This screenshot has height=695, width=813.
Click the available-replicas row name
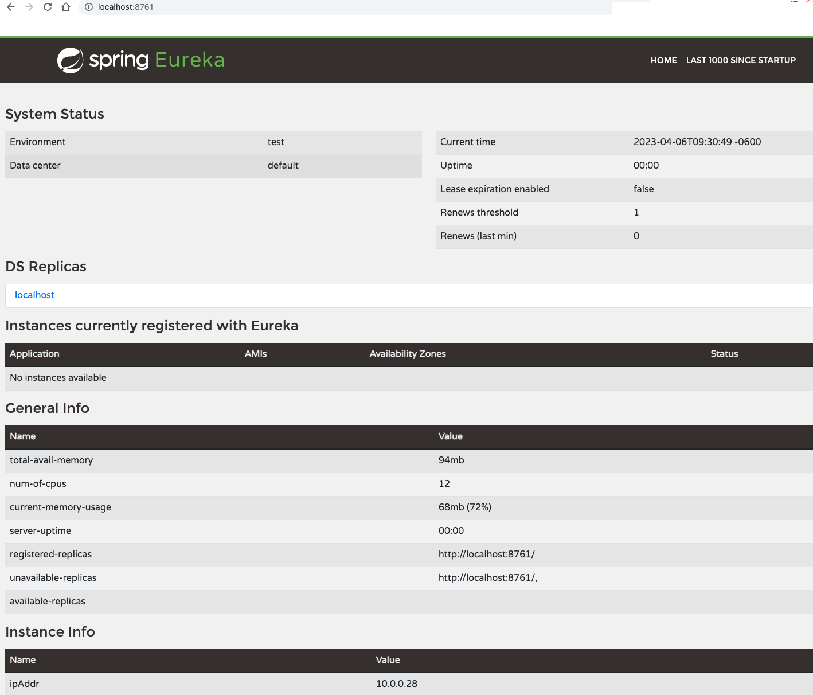point(48,602)
